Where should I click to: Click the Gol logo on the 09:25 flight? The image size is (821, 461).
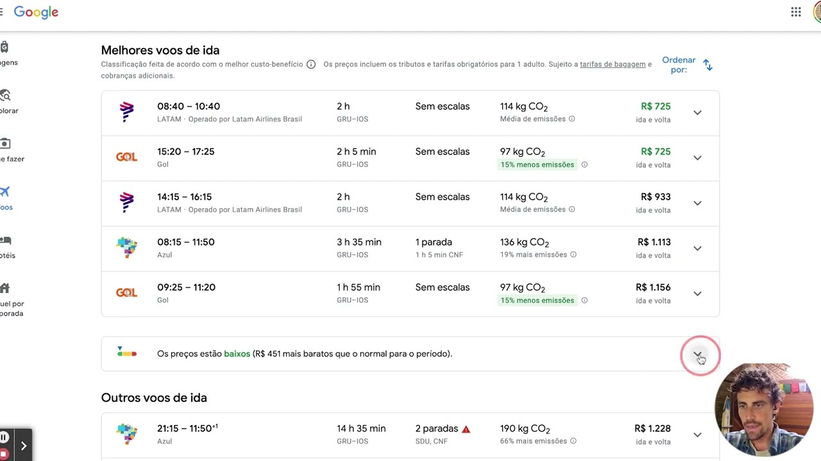tap(126, 293)
